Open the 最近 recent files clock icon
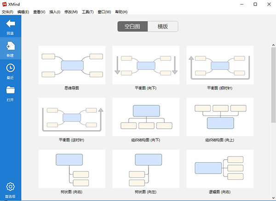Screen dimensions: 276x201 pyautogui.click(x=11, y=68)
